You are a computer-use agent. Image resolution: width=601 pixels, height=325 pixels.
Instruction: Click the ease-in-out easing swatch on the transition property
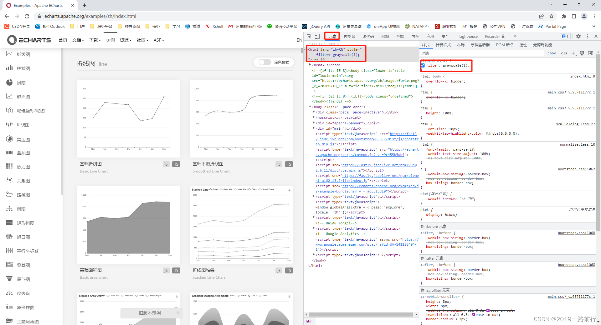(x=473, y=315)
